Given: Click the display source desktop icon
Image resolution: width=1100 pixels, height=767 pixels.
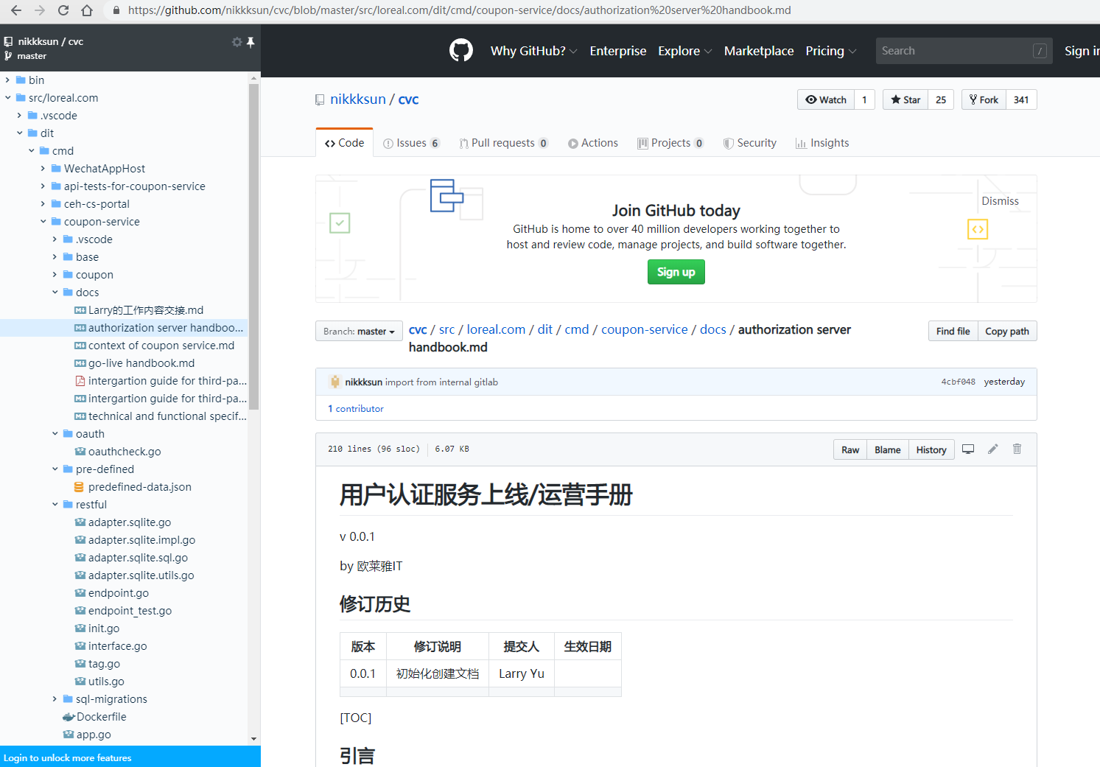Looking at the screenshot, I should [x=968, y=449].
